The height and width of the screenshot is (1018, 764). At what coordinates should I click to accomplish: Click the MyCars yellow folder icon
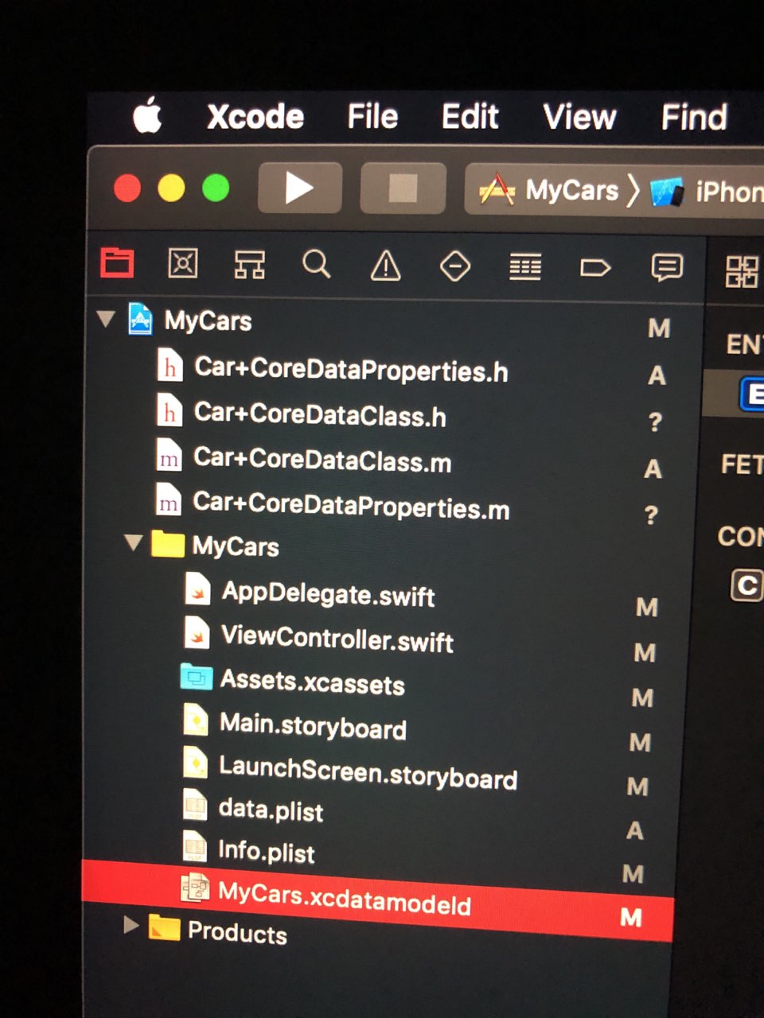tap(168, 545)
